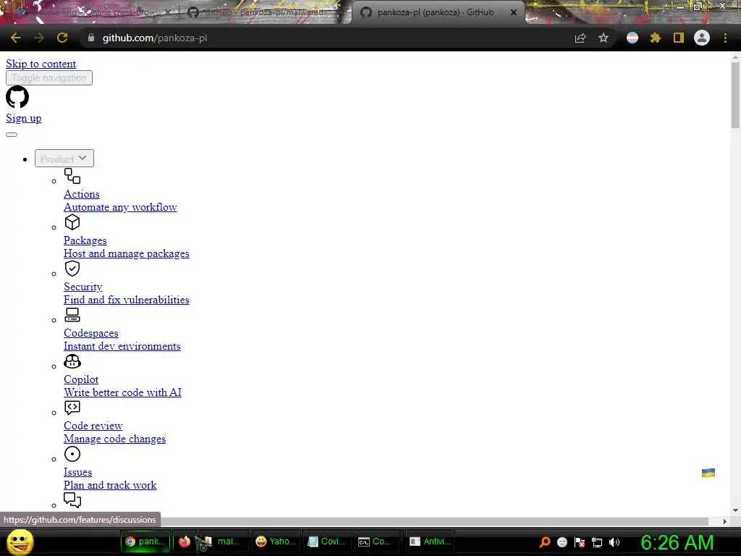This screenshot has width=741, height=556.
Task: Click the Copilot icon
Action: point(72,361)
